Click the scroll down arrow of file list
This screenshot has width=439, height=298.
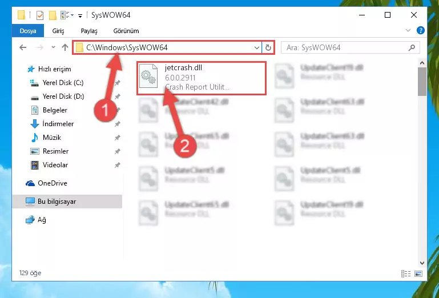coord(422,263)
